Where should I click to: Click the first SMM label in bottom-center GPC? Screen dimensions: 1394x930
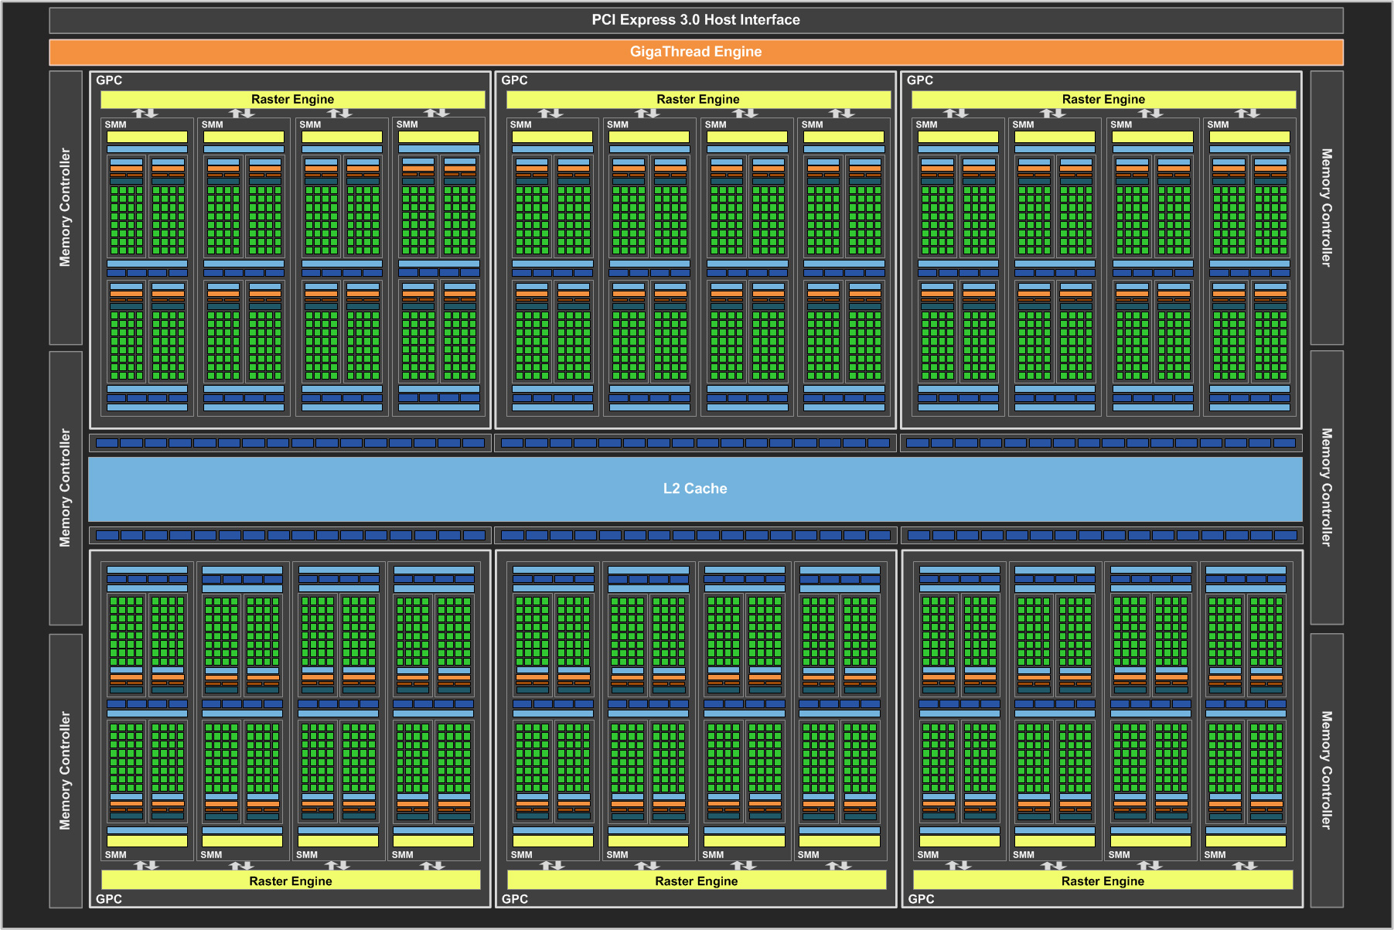click(521, 855)
